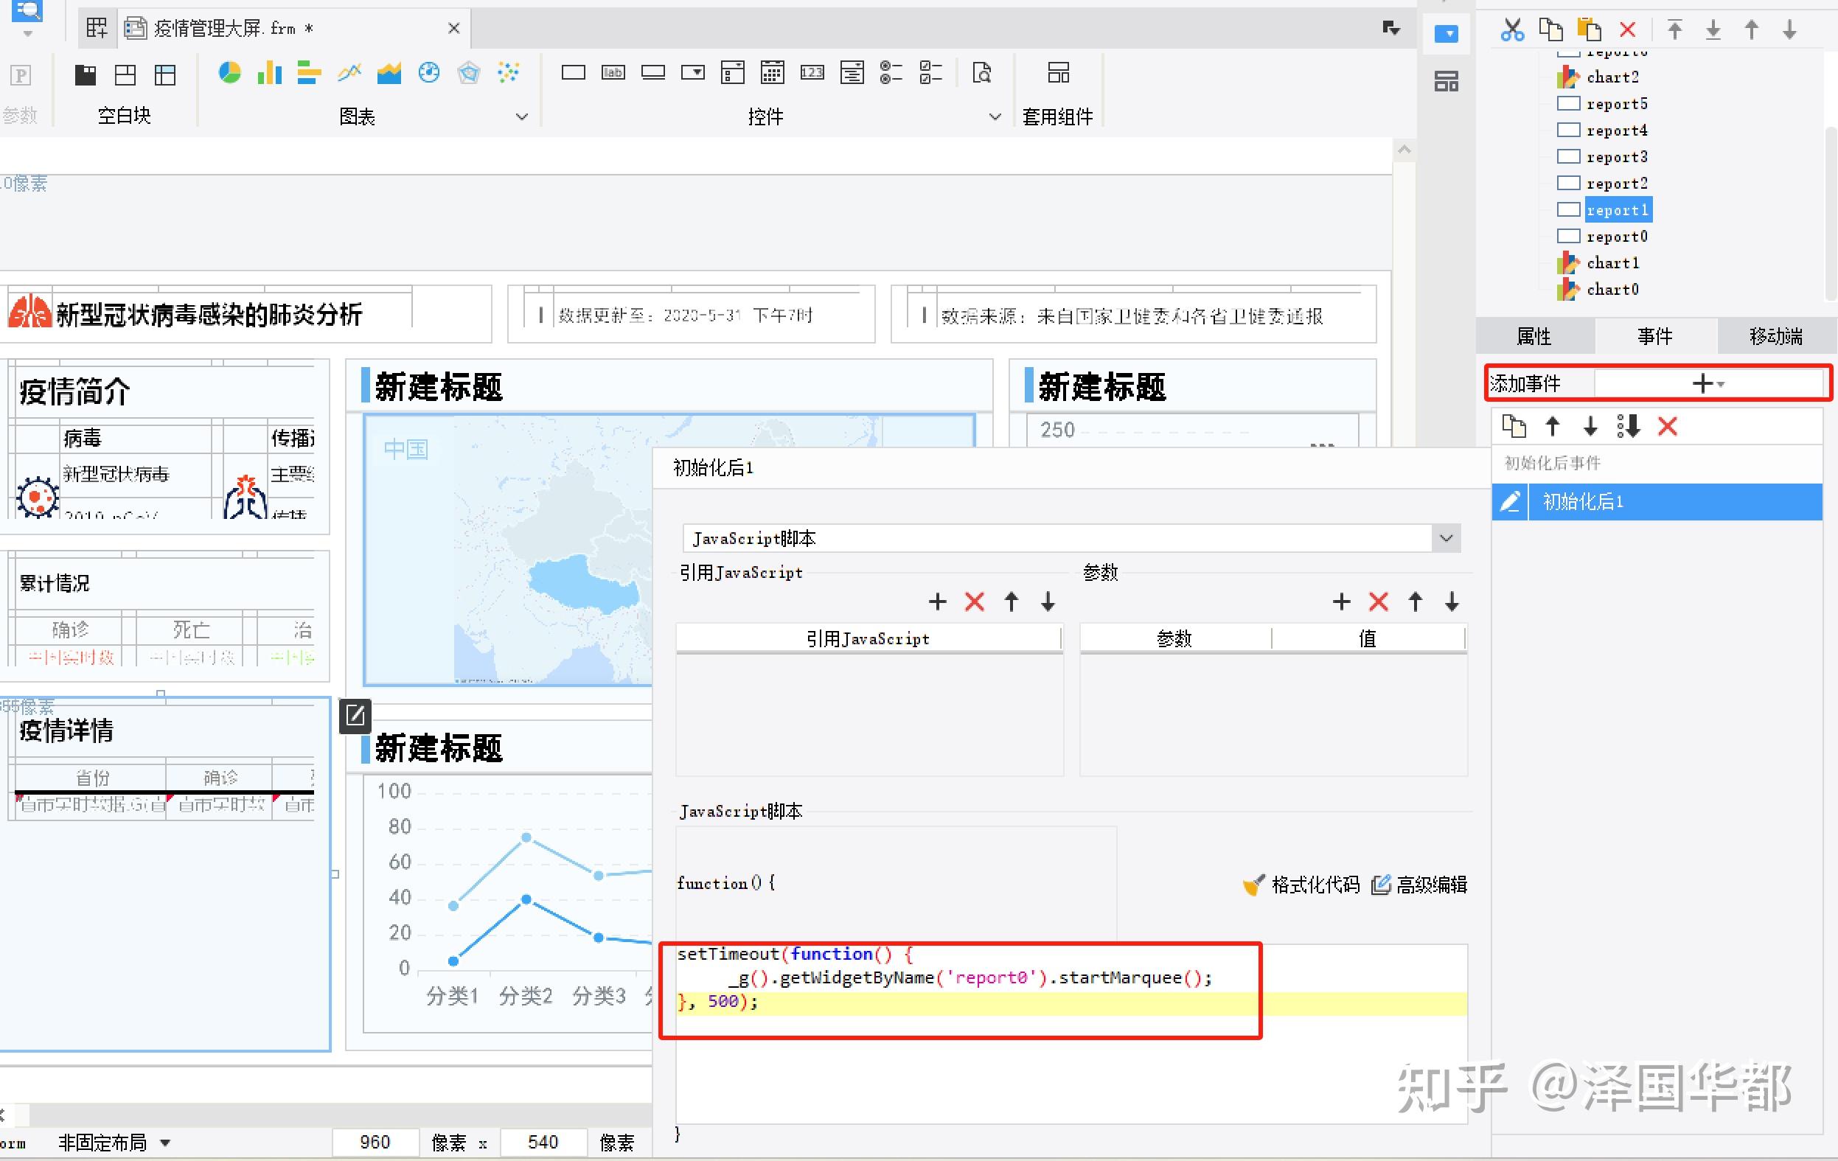This screenshot has width=1838, height=1161.
Task: Insert a number control using the 123 icon
Action: point(812,72)
